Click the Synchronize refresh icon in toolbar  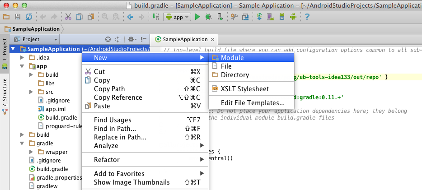(29, 17)
